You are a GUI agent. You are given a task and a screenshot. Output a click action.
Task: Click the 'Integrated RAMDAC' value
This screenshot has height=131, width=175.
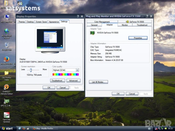[113, 50]
